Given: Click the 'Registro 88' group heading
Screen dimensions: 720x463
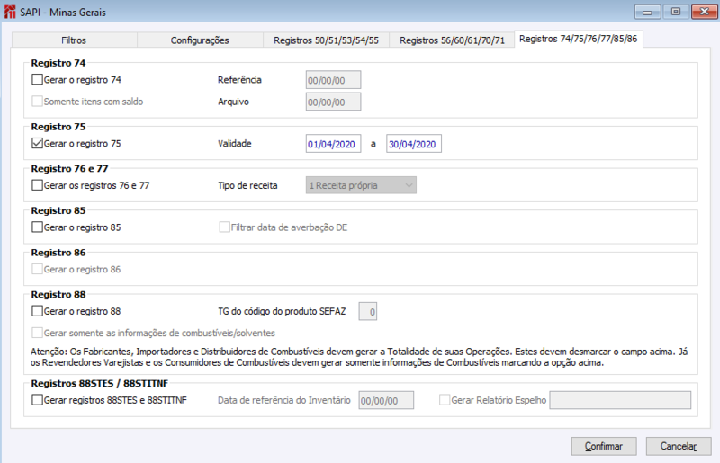Looking at the screenshot, I should [58, 295].
